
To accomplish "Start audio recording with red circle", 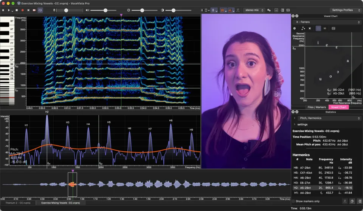I will coord(22,10).
